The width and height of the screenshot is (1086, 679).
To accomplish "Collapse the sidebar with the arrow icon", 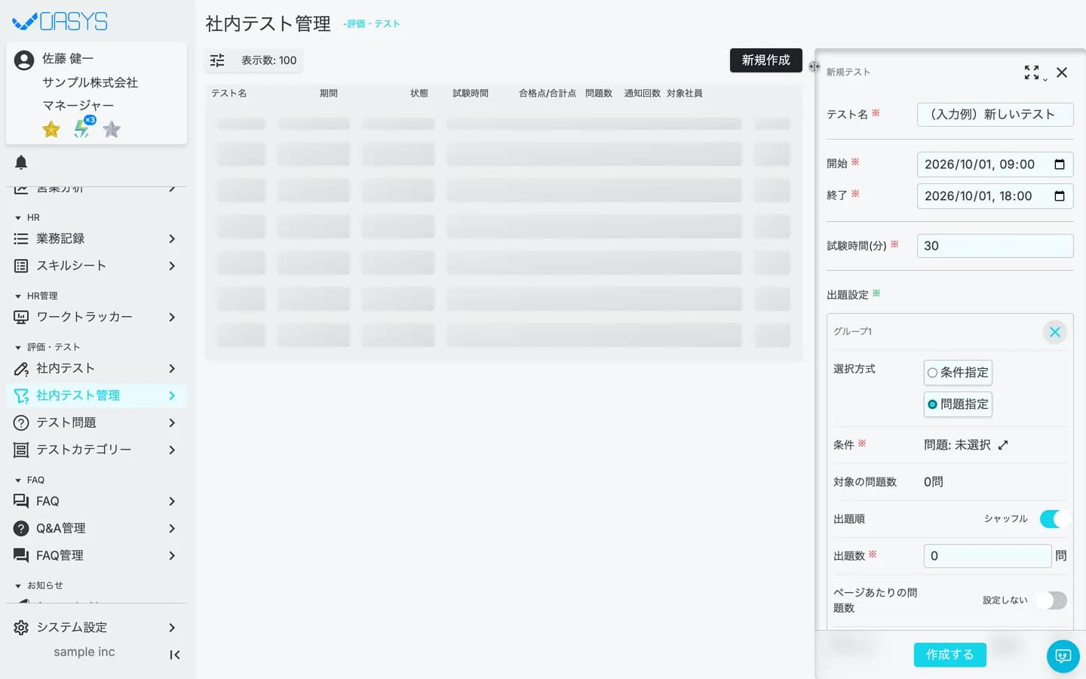I will [x=174, y=655].
